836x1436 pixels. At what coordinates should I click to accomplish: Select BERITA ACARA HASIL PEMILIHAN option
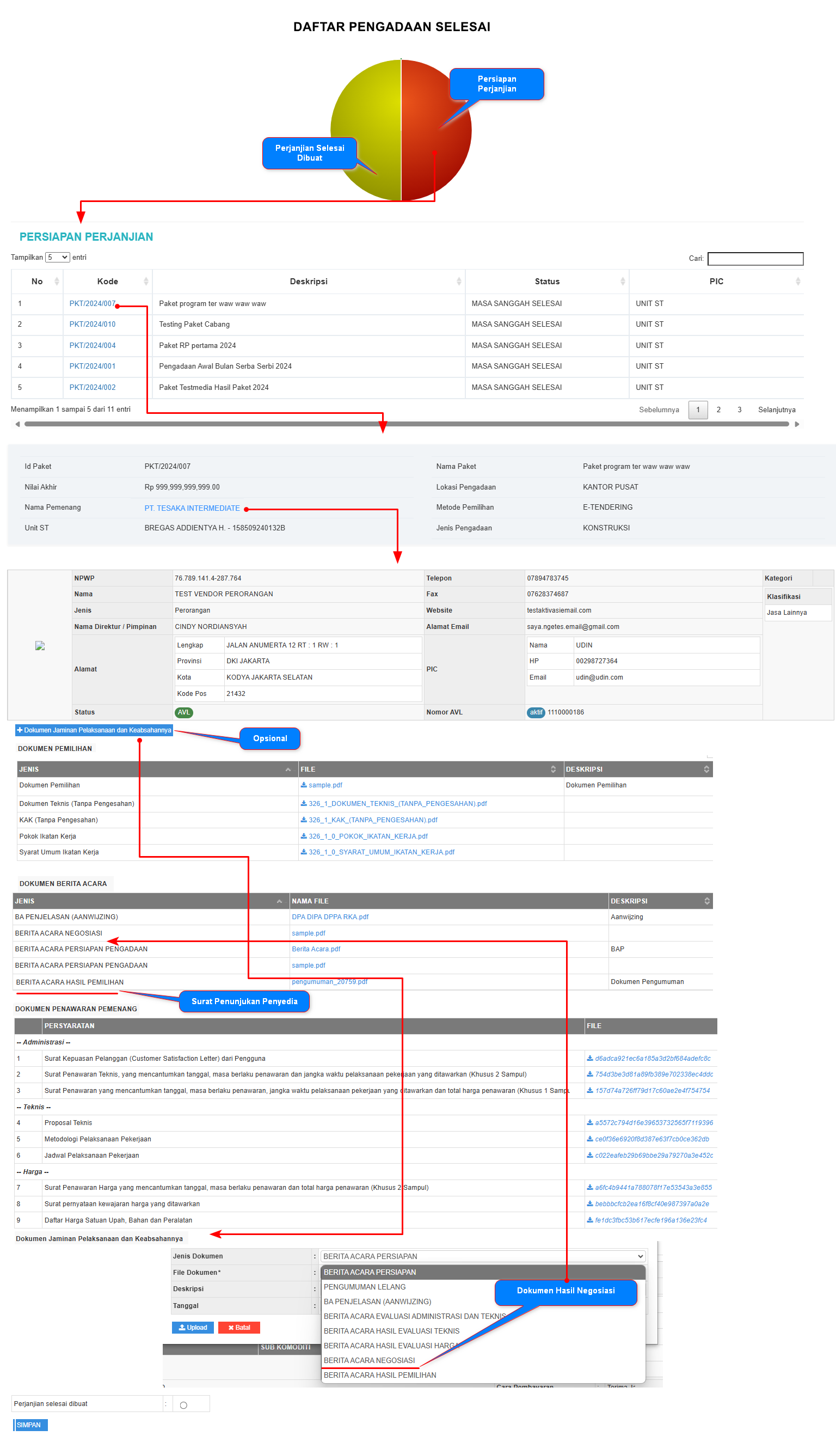[380, 1376]
